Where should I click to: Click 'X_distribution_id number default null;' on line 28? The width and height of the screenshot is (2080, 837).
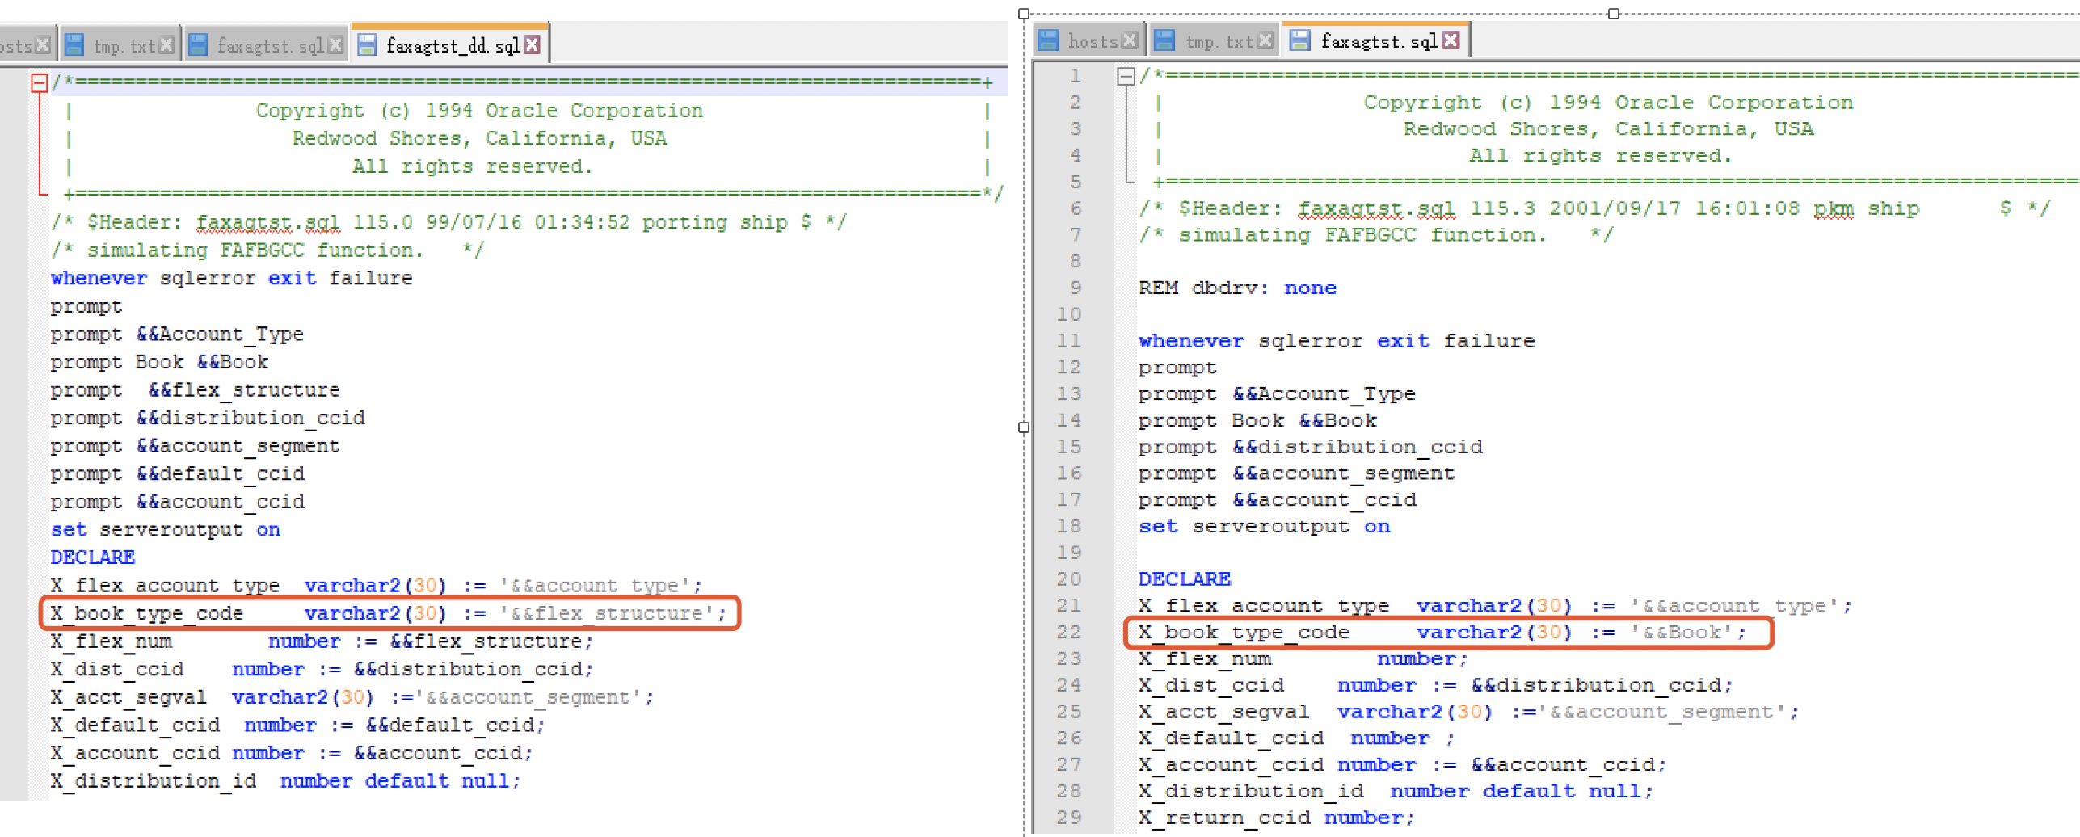pos(1396,791)
